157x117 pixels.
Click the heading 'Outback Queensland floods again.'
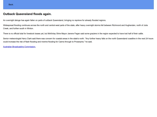click(x=27, y=14)
